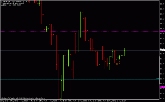Click the '12 May 00:00' time axis label
The height and width of the screenshot is (102, 165).
(x=112, y=101)
